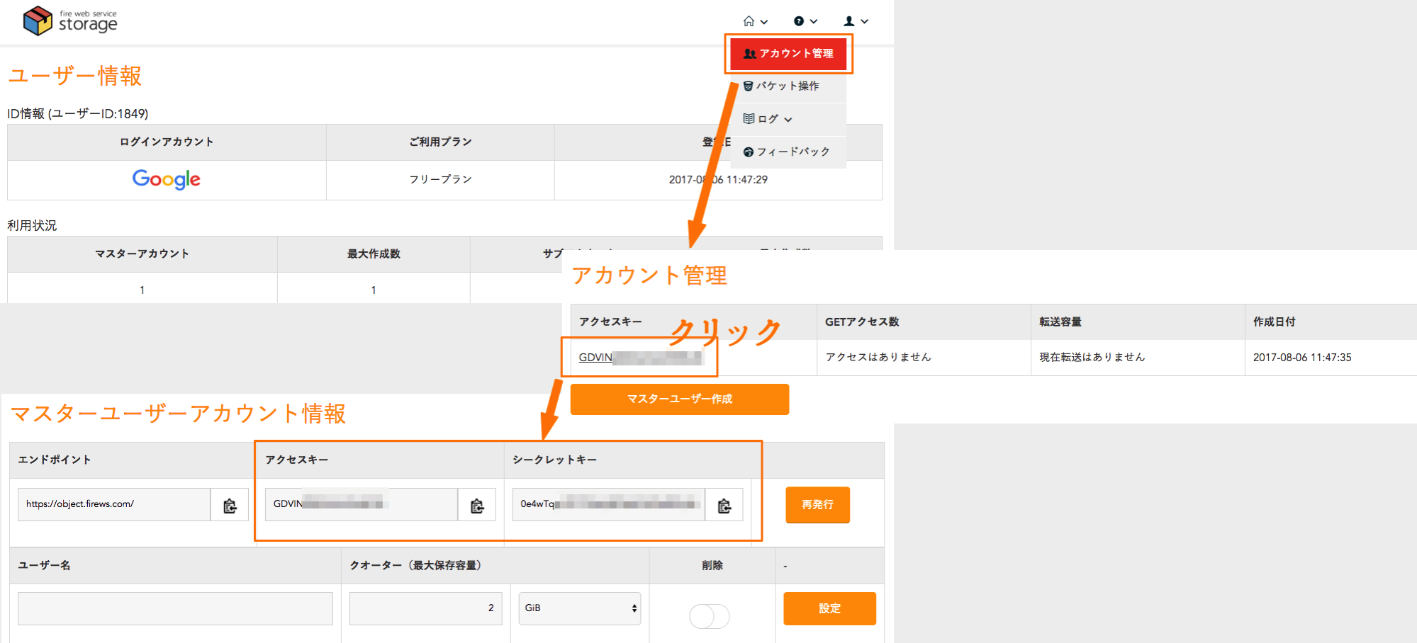This screenshot has height=643, width=1417.
Task: Open the home icon dropdown menu
Action: click(755, 21)
